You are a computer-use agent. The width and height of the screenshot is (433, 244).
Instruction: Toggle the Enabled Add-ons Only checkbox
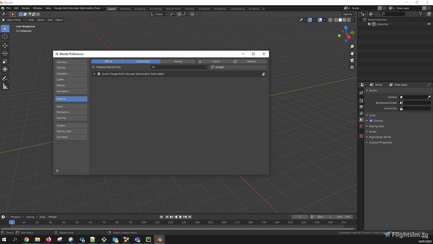click(x=93, y=67)
